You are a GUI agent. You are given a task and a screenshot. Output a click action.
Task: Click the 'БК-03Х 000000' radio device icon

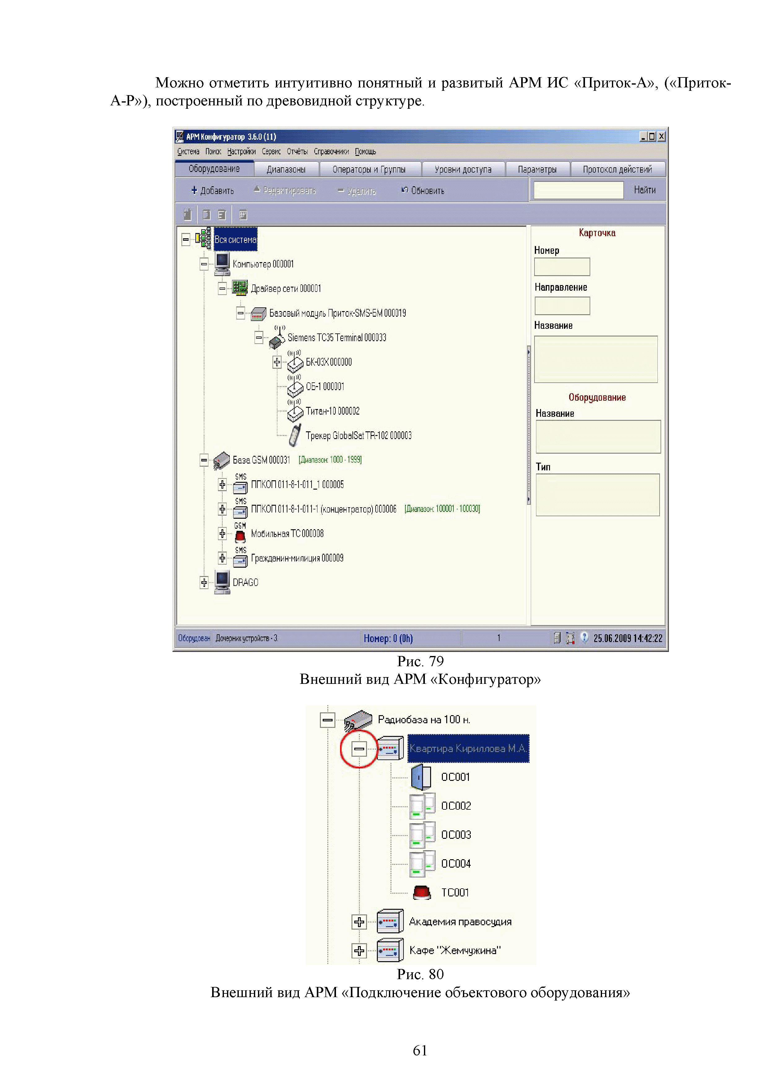tap(295, 361)
